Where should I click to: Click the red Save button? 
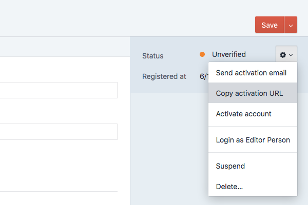pyautogui.click(x=269, y=25)
